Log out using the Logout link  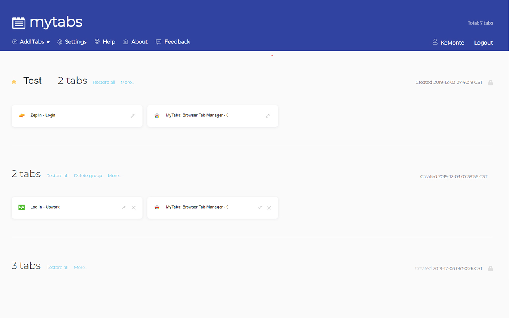tap(484, 43)
